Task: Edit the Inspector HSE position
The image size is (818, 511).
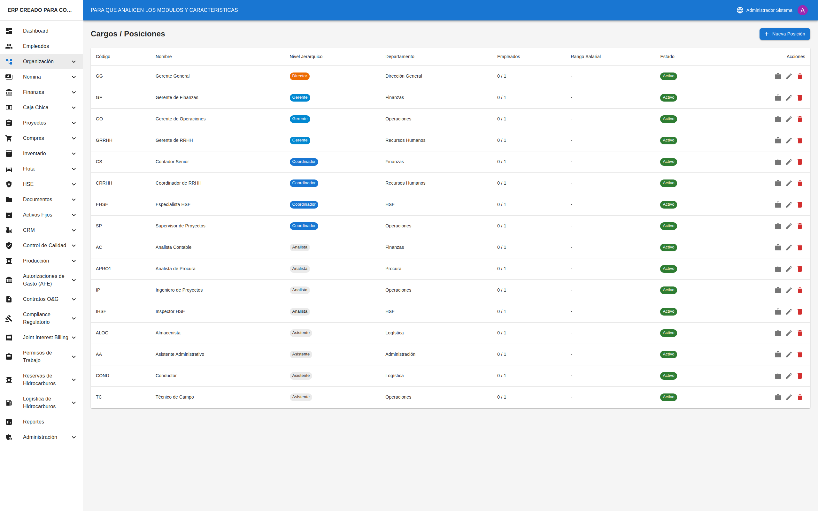Action: 789,312
